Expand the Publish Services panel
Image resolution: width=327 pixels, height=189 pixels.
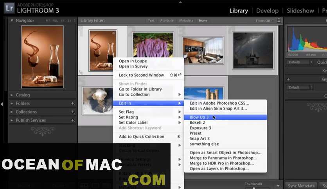[12, 120]
